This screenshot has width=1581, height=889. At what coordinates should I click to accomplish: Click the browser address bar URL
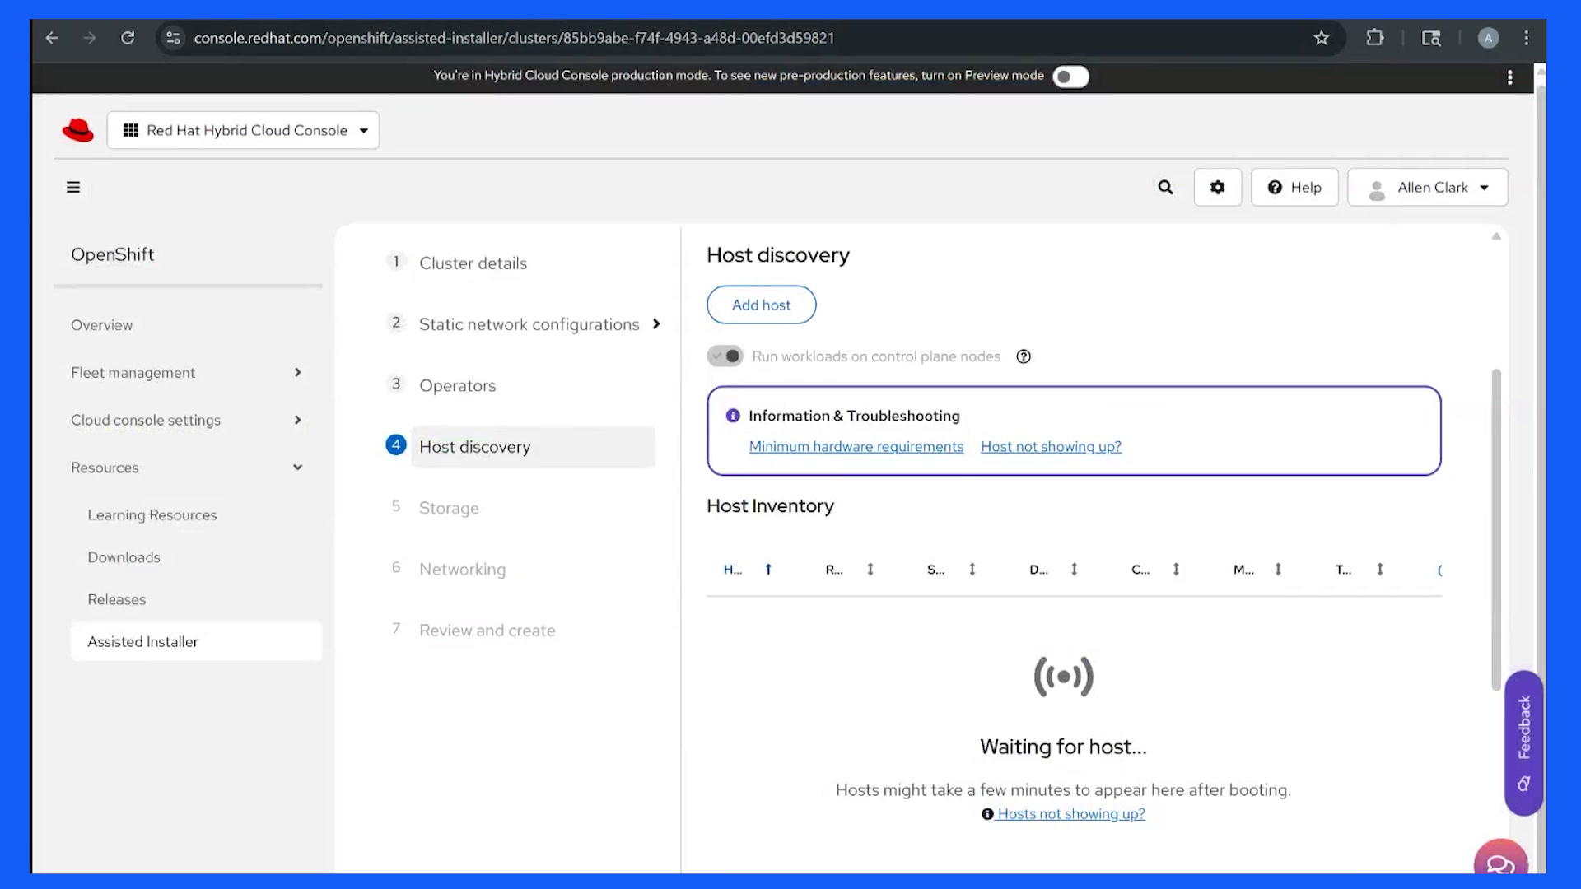coord(514,38)
